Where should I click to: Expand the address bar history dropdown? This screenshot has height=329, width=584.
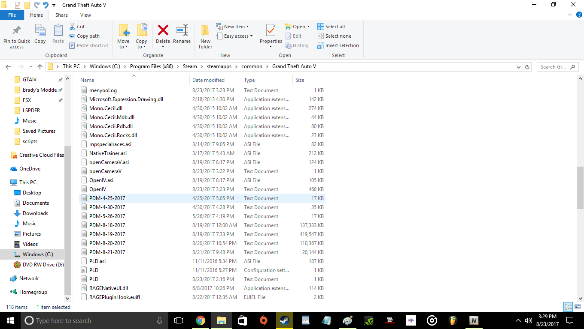[519, 67]
